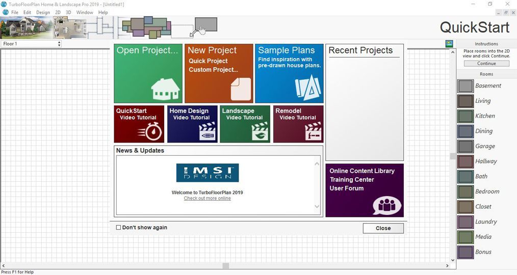Select the Bath room swatch
The width and height of the screenshot is (517, 275).
click(465, 177)
